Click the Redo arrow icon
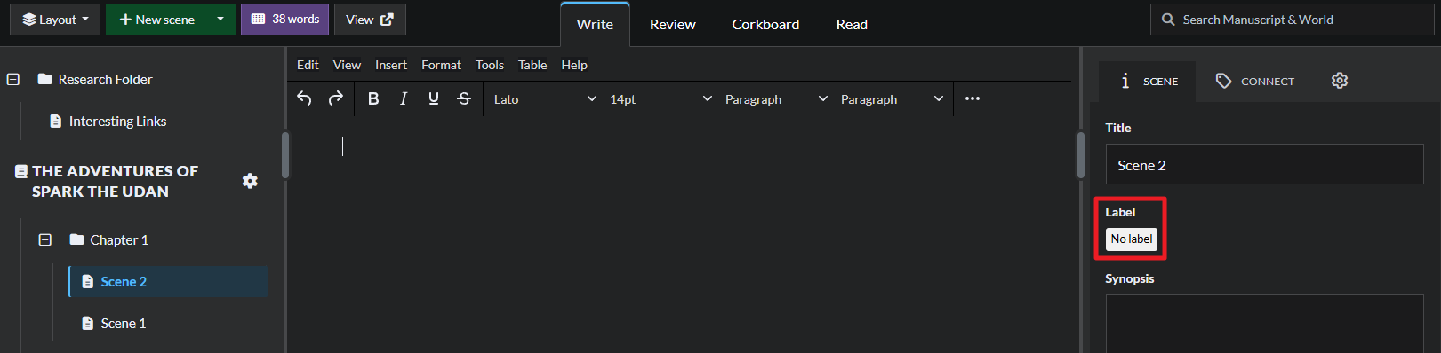The image size is (1441, 353). click(335, 98)
